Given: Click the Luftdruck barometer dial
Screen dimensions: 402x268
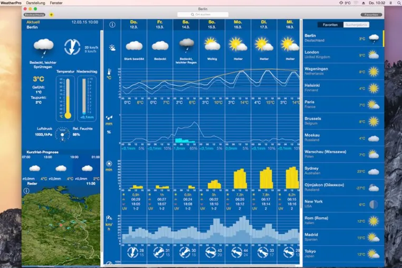Looking at the screenshot, I should pyautogui.click(x=62, y=134).
